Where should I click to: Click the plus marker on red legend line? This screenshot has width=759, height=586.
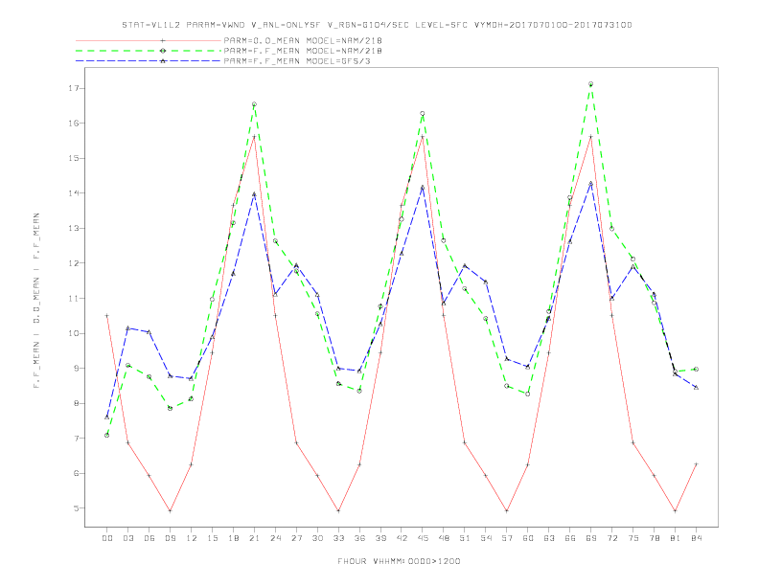(x=163, y=40)
